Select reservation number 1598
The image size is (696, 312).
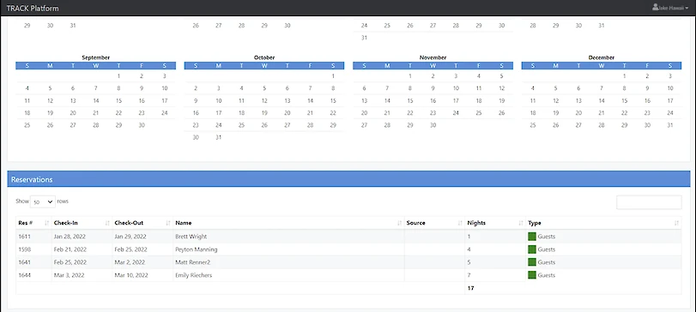point(24,249)
